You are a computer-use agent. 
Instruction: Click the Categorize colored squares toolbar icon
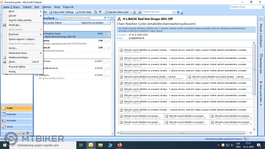click(x=96, y=12)
